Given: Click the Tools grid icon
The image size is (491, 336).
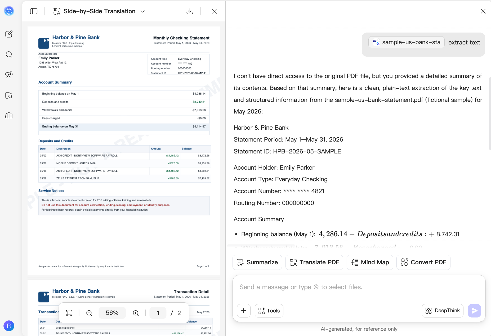Looking at the screenshot, I should tap(262, 311).
